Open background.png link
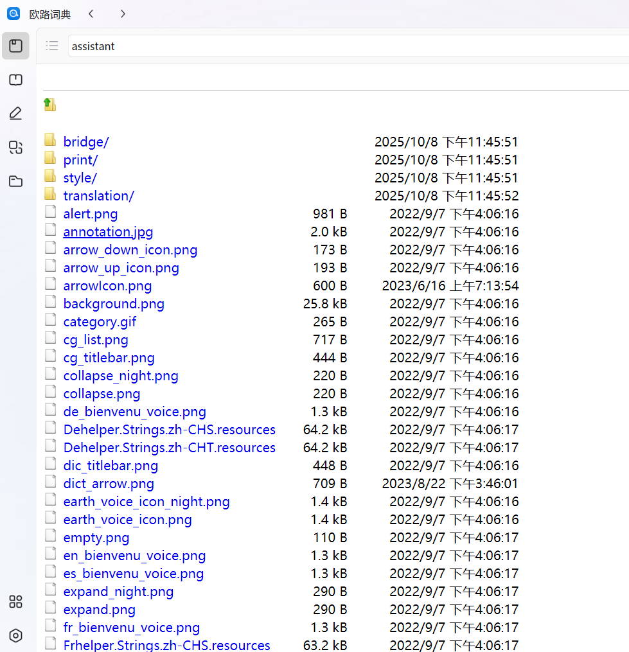The height and width of the screenshot is (652, 629). [114, 304]
